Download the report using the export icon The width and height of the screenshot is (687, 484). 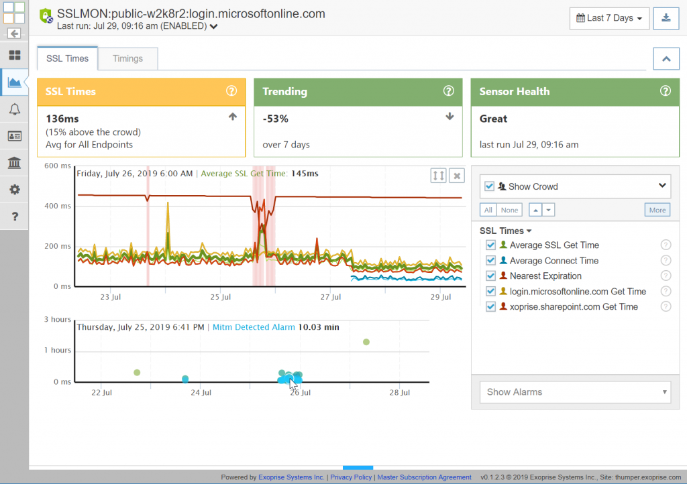coord(666,18)
